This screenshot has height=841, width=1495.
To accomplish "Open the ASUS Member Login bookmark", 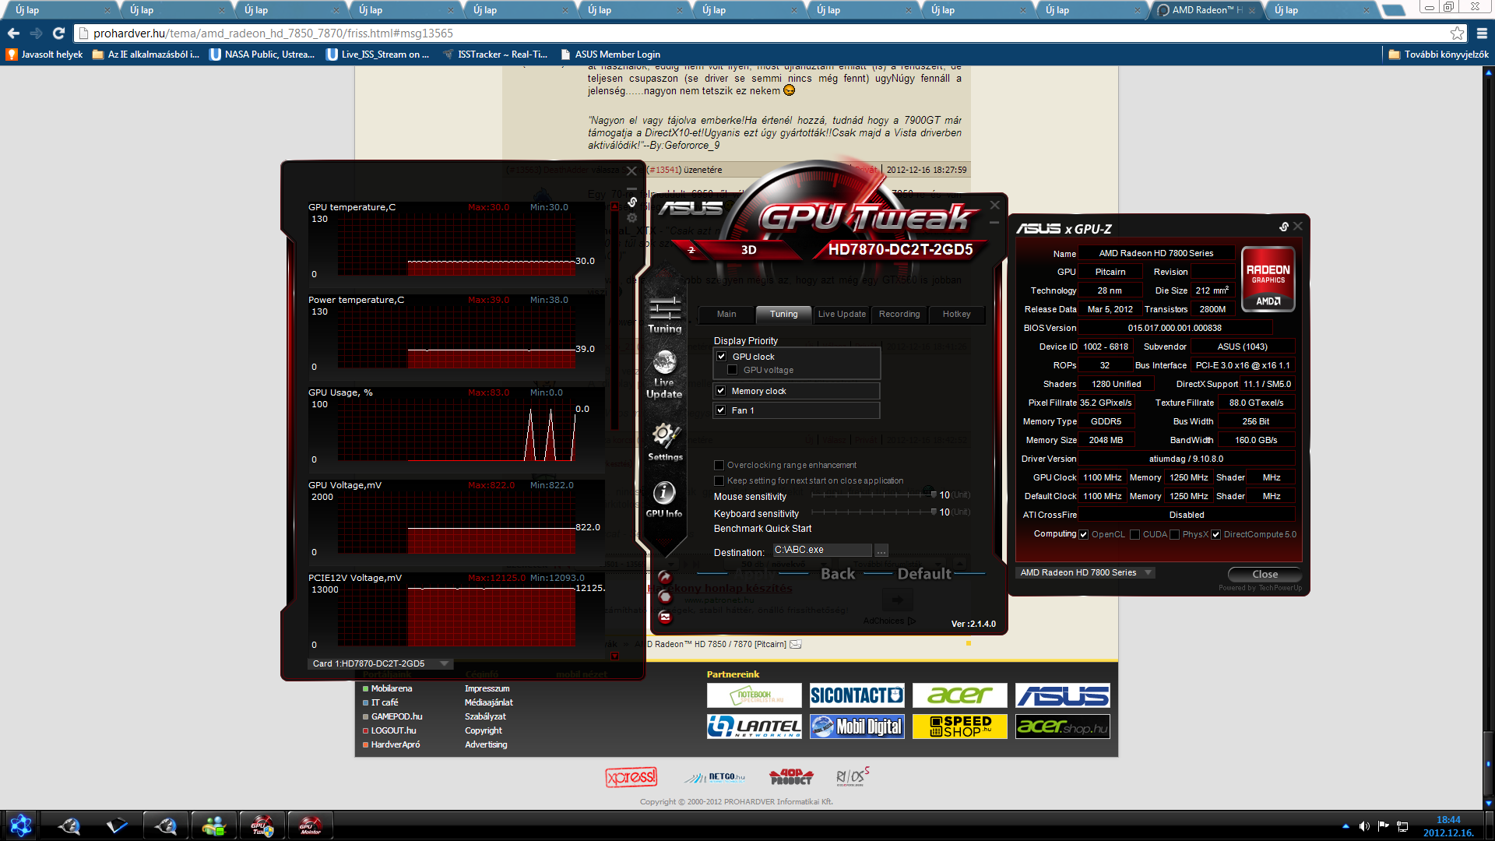I will point(610,55).
